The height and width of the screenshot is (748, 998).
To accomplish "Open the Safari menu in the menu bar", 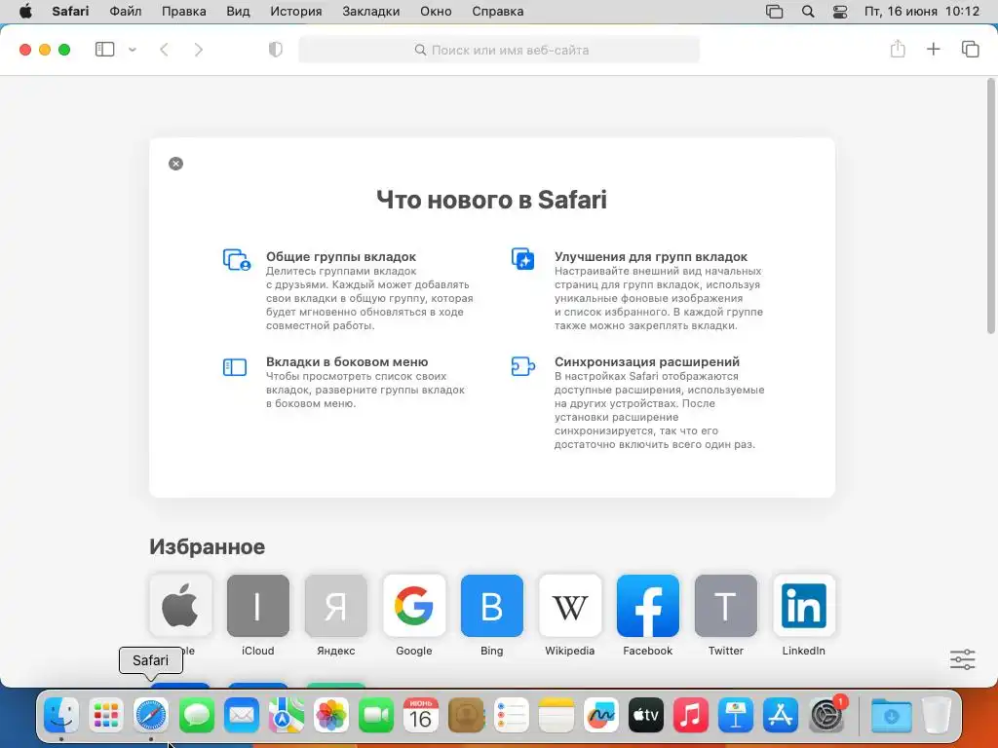I will click(70, 12).
